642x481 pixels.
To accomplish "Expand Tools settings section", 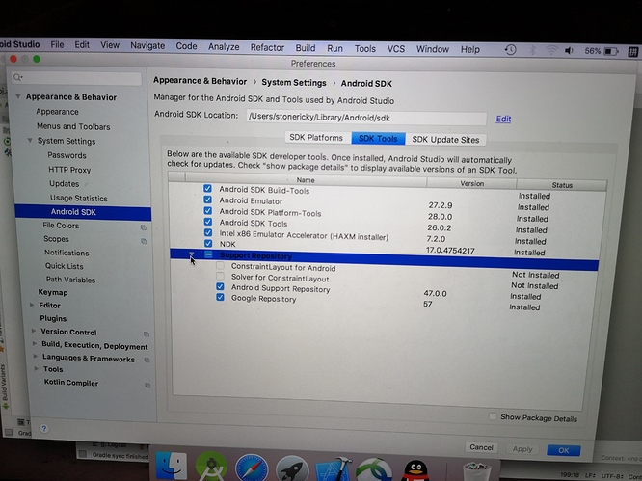I will (x=36, y=369).
